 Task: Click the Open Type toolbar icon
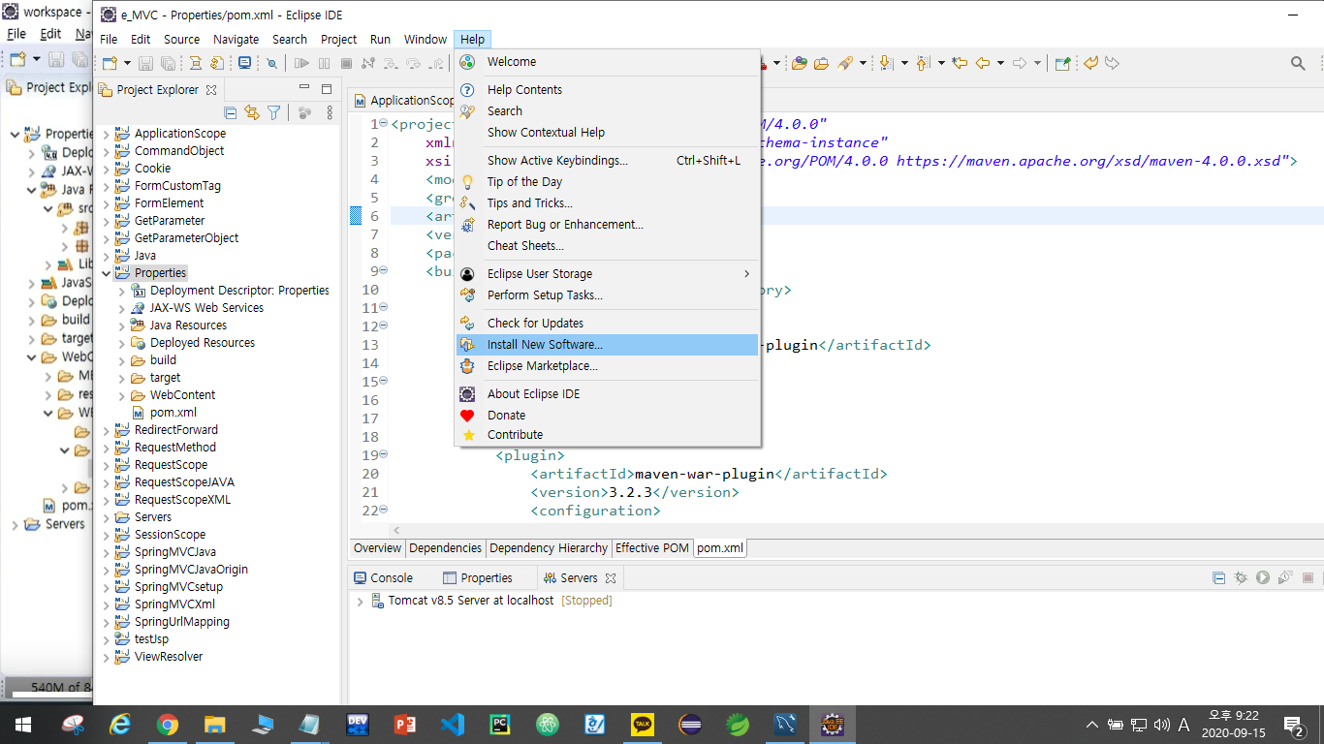click(799, 63)
